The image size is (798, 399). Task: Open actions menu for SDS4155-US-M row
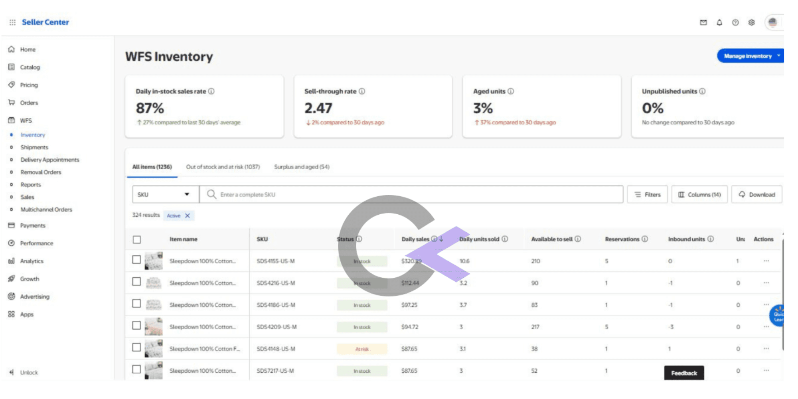(766, 261)
